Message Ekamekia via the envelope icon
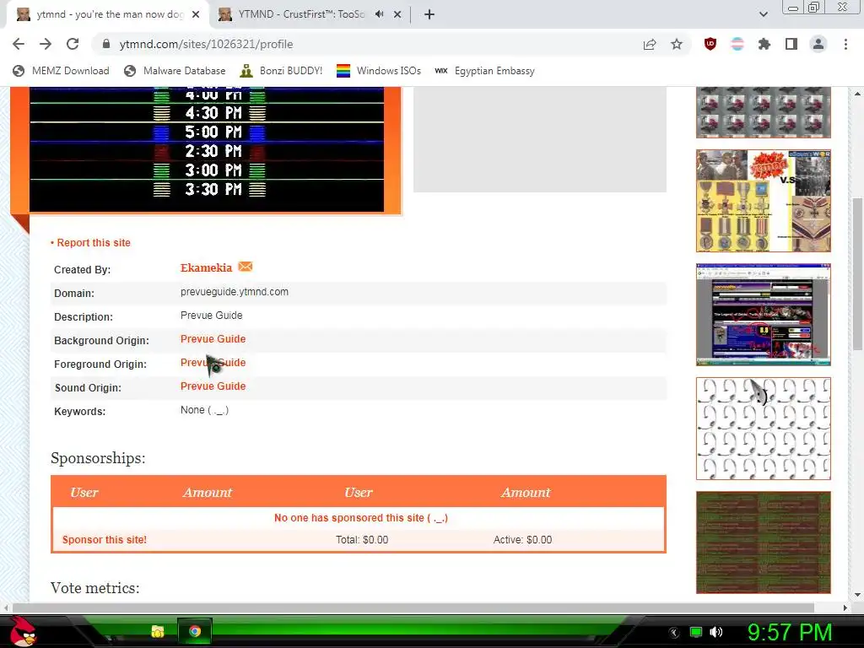 point(246,267)
